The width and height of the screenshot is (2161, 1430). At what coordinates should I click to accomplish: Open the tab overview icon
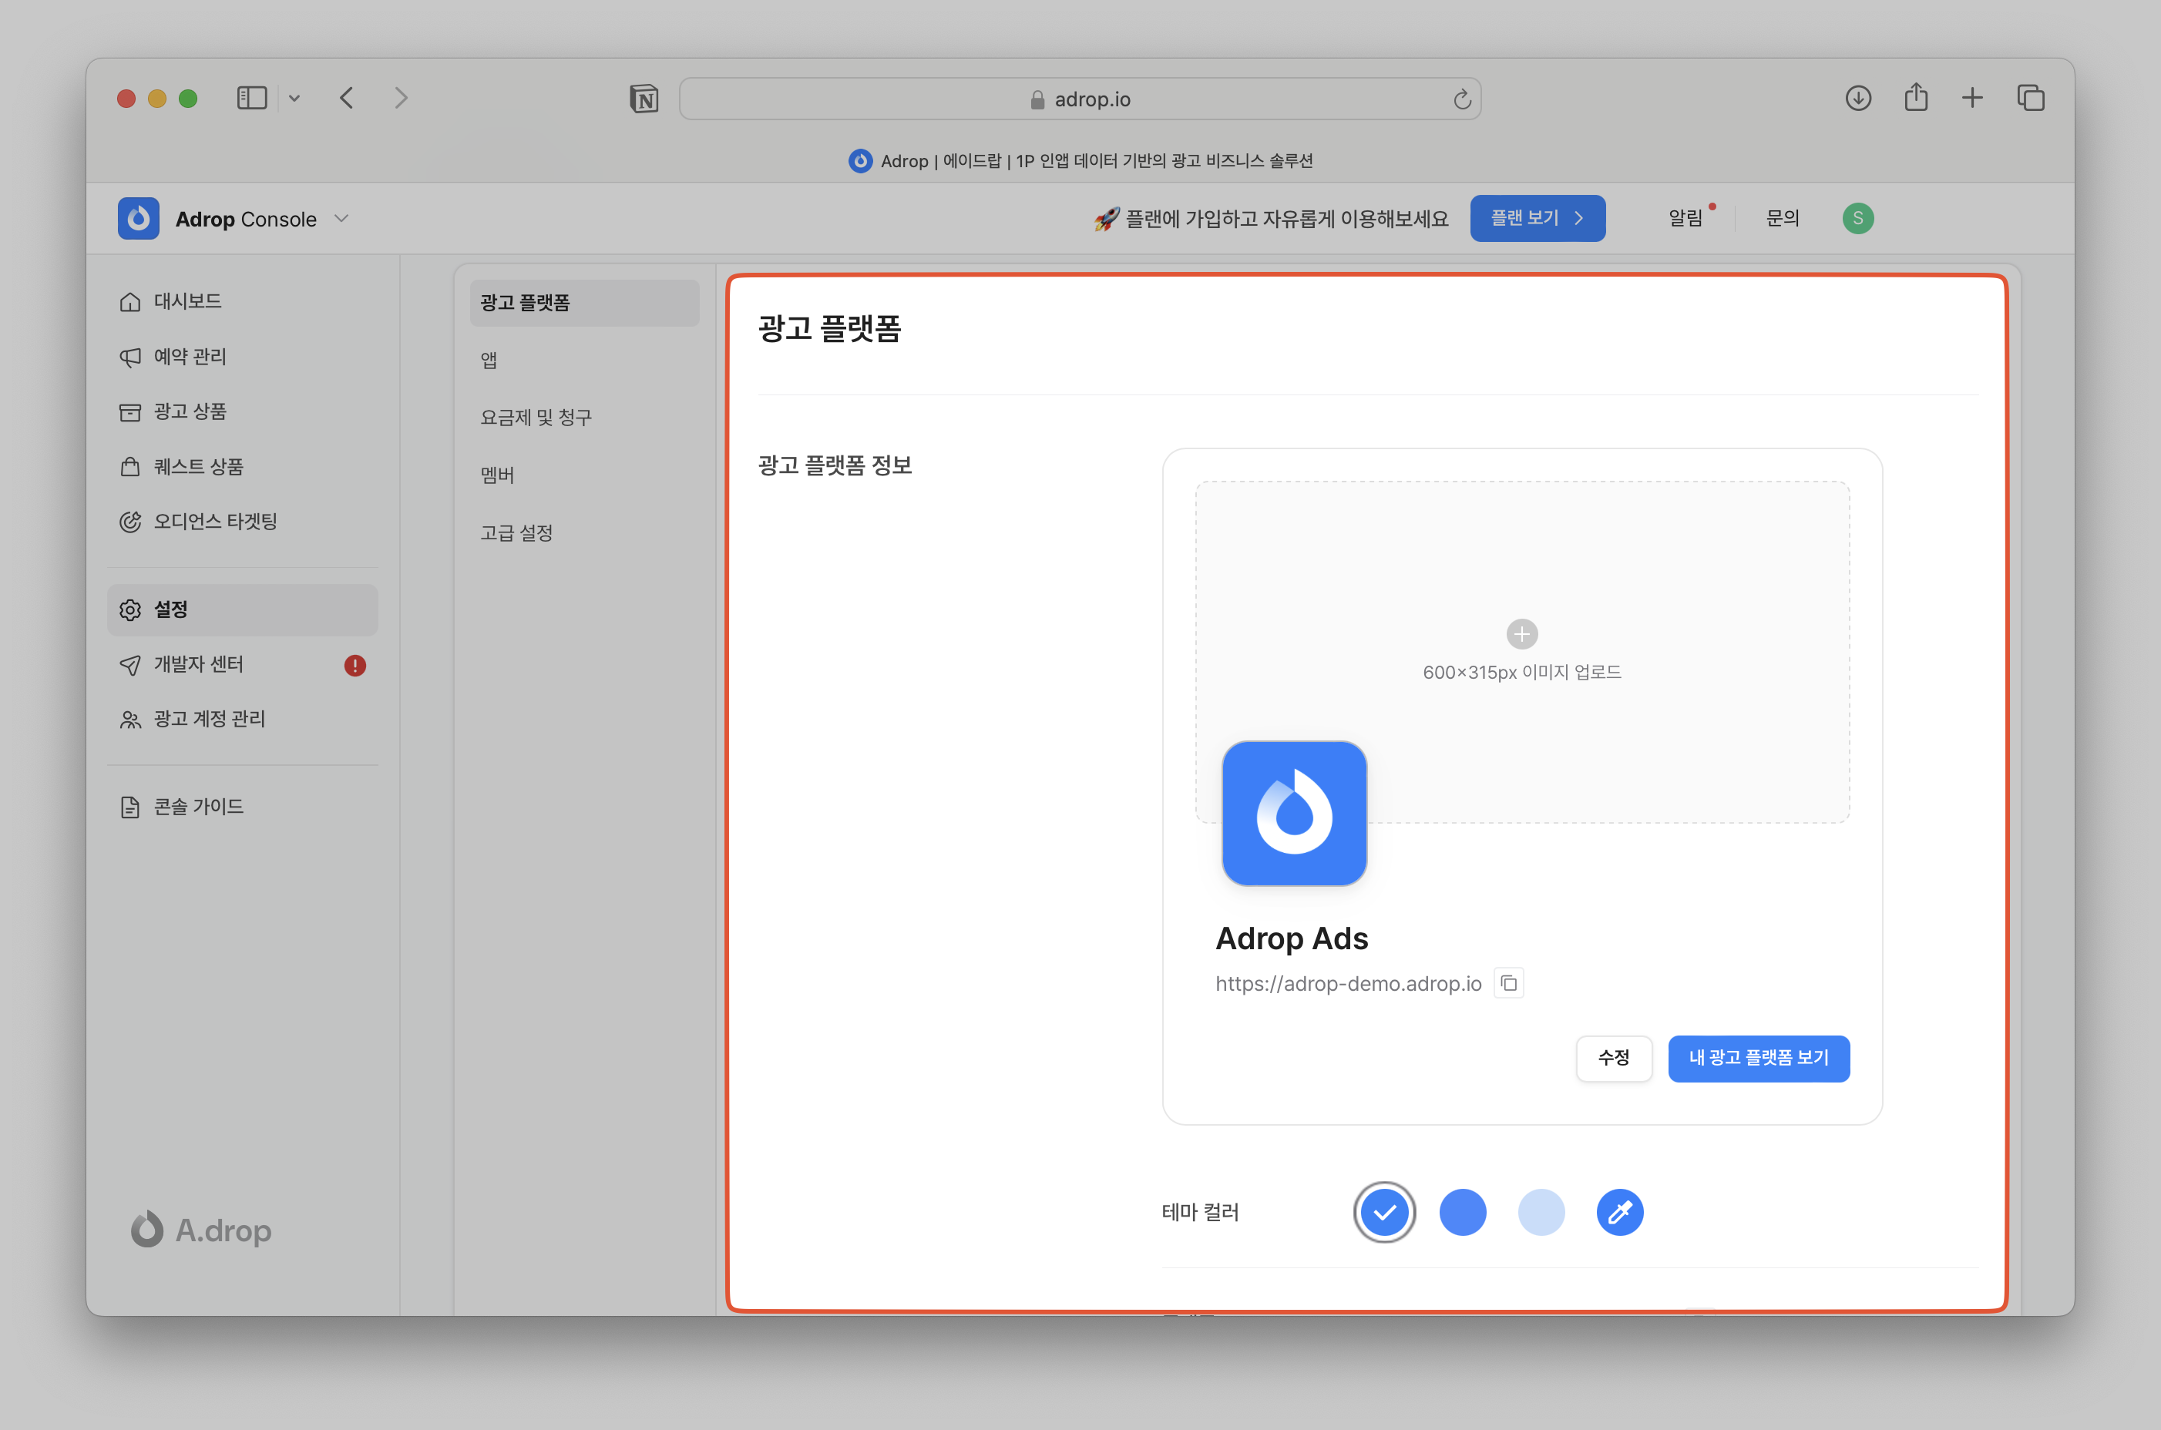(x=2030, y=98)
